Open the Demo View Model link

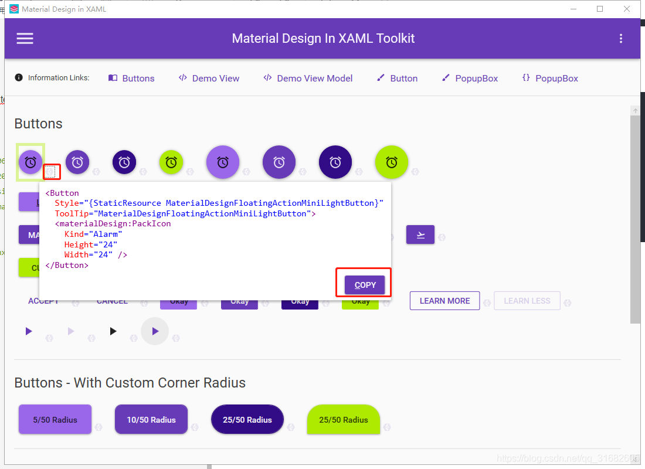pyautogui.click(x=308, y=78)
